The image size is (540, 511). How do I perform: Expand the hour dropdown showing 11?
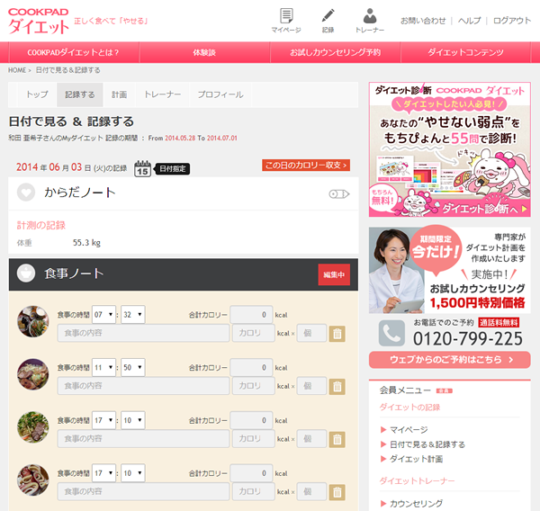(104, 367)
